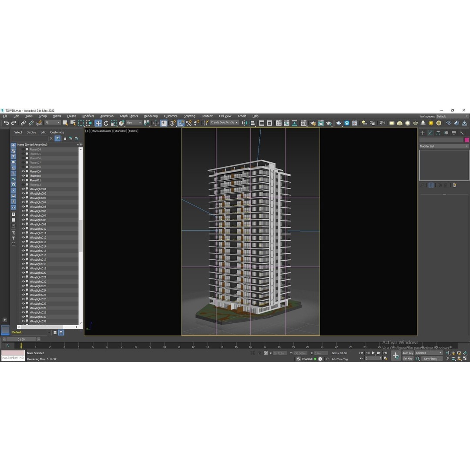Open the Utilities wrench tab
The image size is (470, 470).
point(462,133)
